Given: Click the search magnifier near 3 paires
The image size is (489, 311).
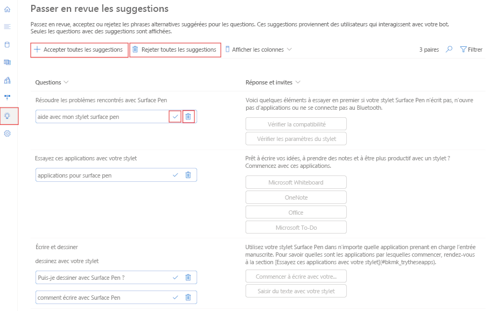Looking at the screenshot, I should 449,49.
